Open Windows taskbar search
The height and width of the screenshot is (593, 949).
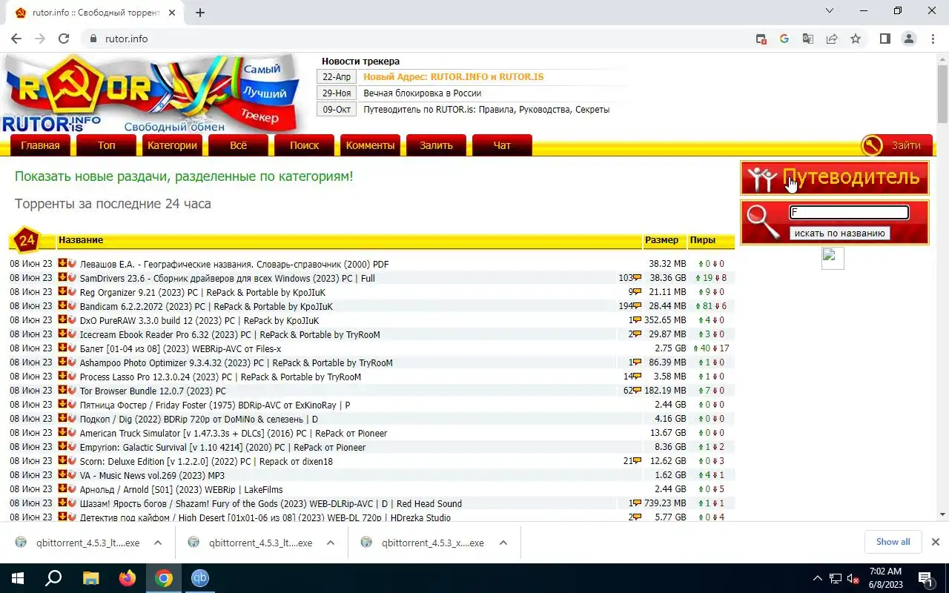click(53, 578)
